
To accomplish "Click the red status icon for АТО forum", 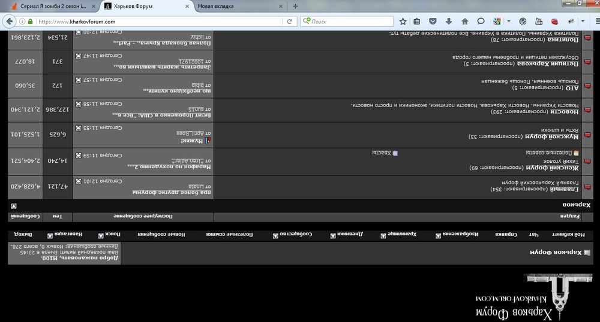I will click(x=587, y=86).
